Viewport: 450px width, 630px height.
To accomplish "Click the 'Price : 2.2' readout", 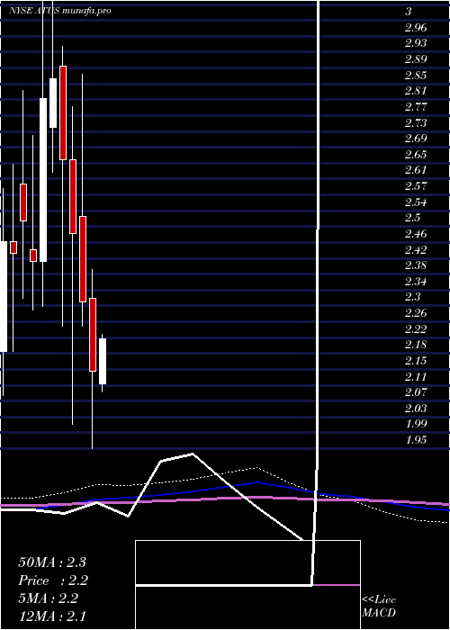I will [53, 580].
